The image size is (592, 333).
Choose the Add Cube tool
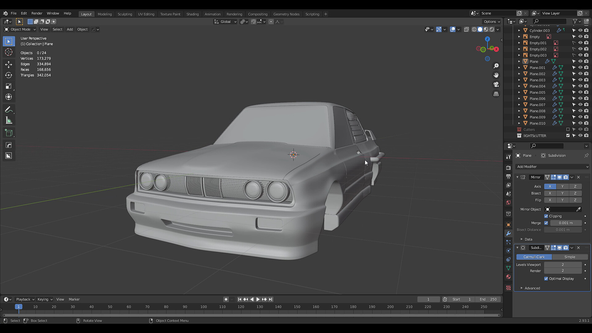9,133
